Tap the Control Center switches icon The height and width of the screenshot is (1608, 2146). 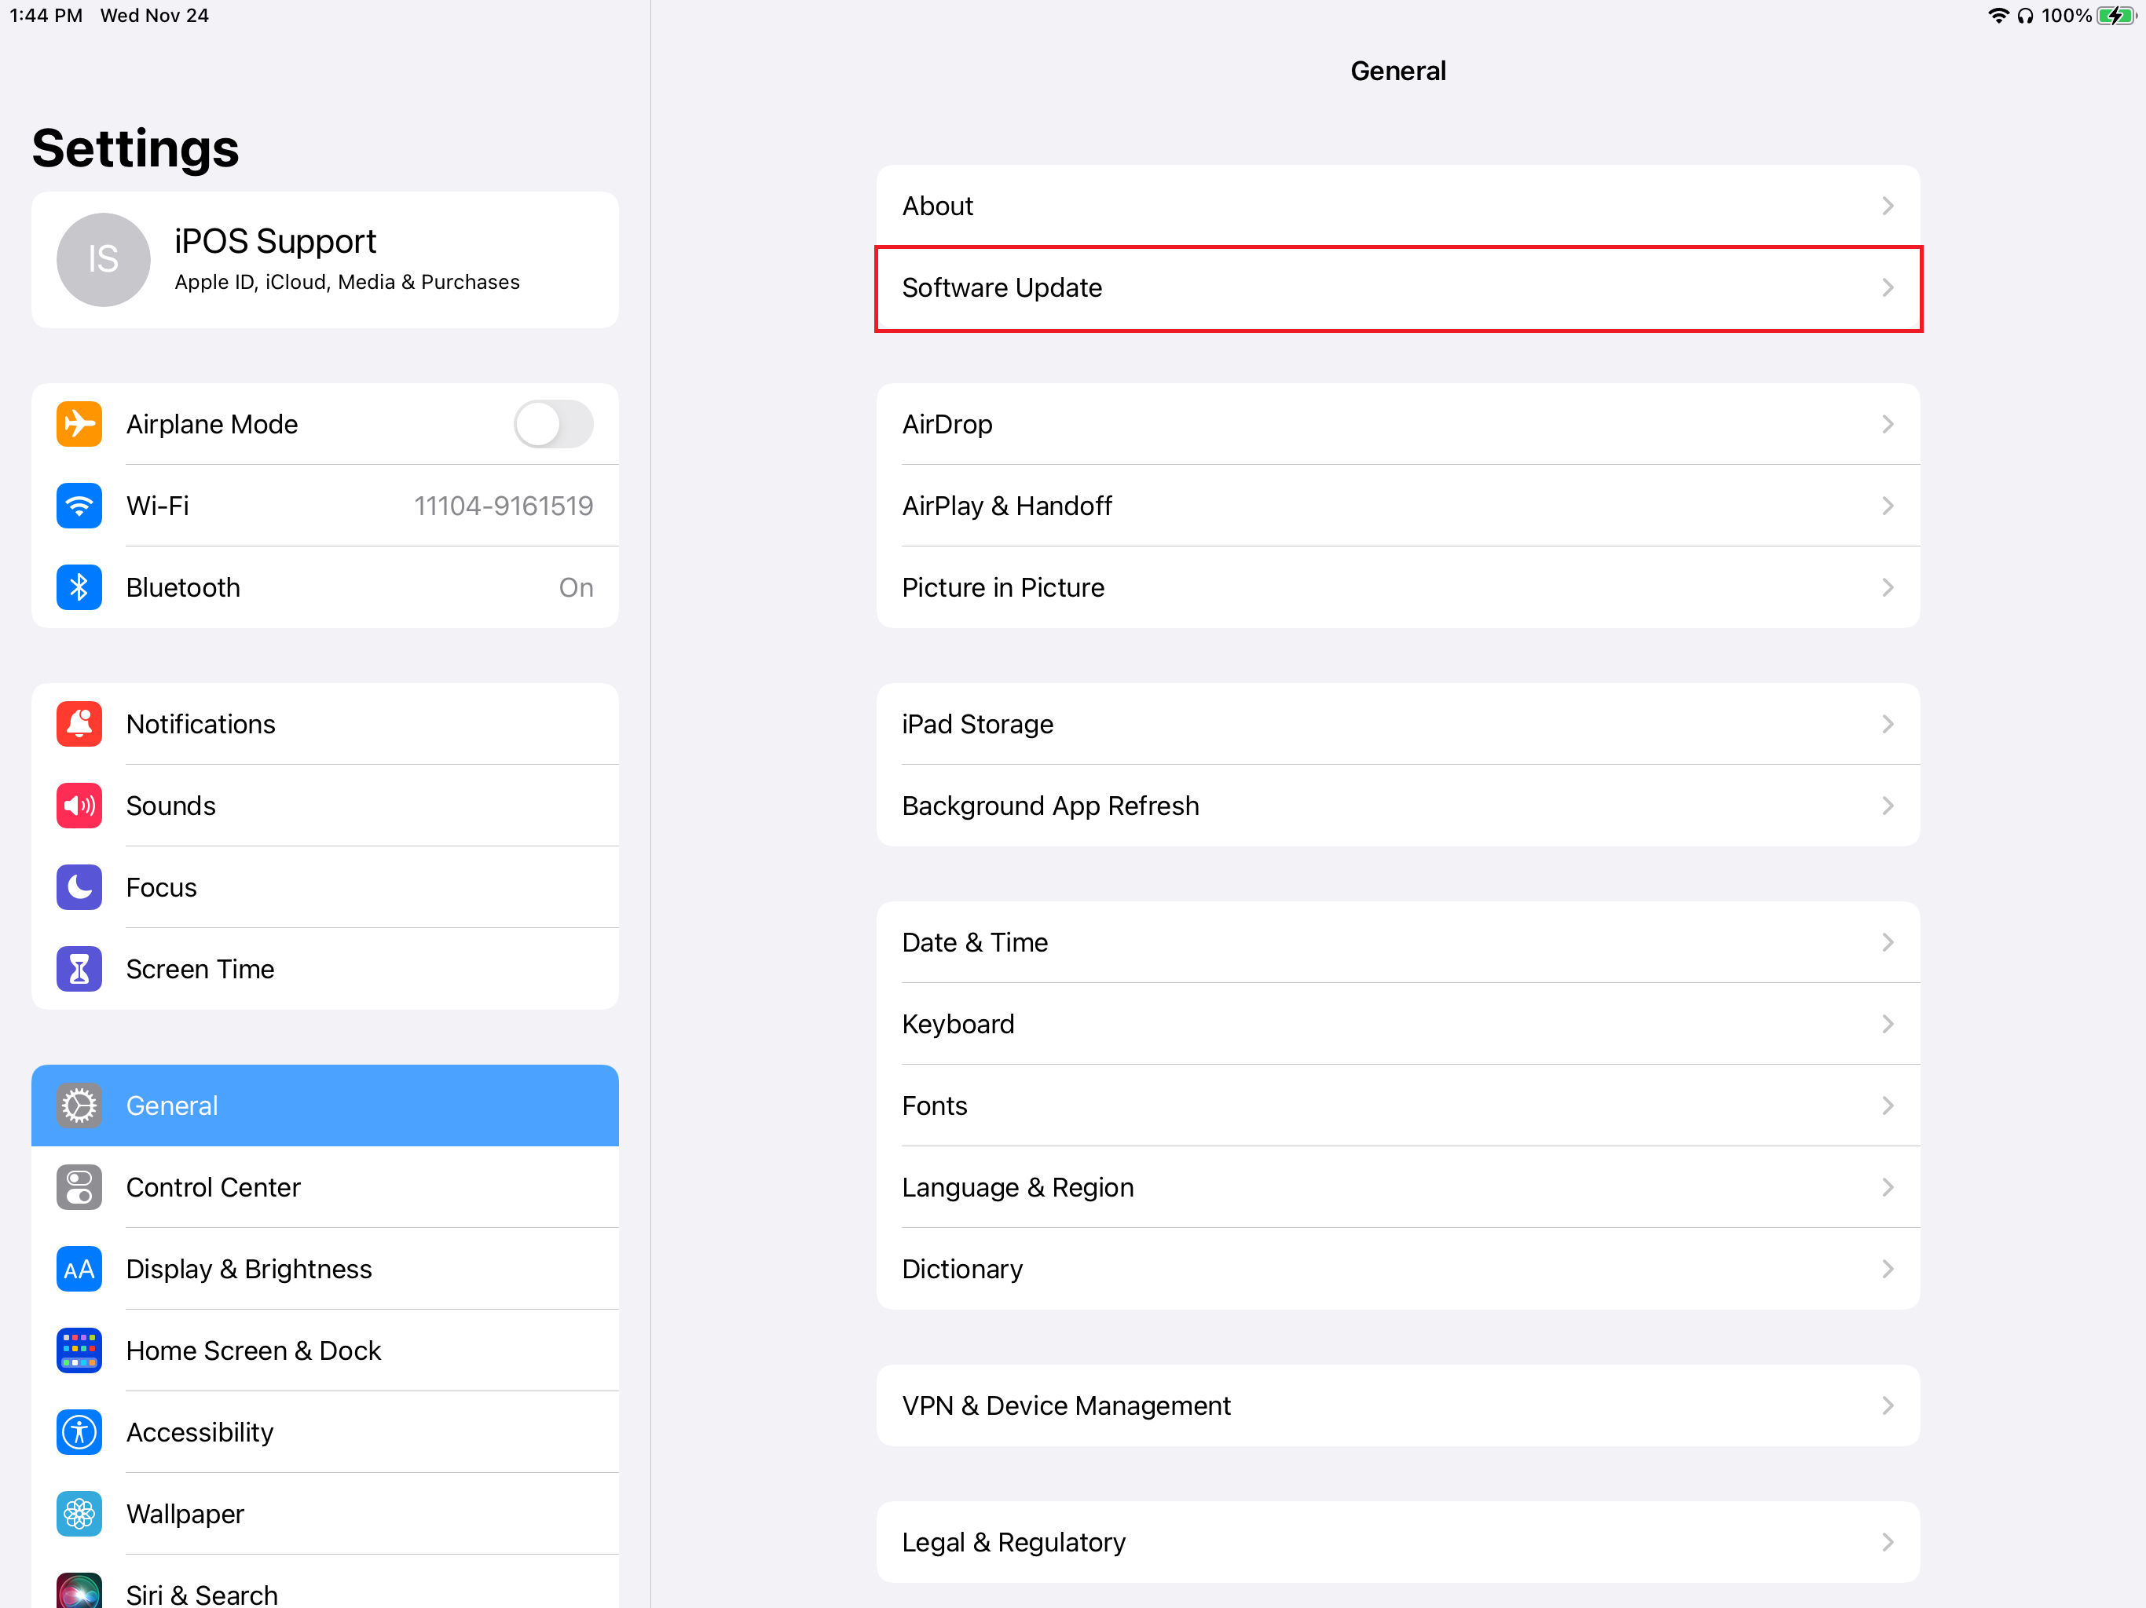[x=79, y=1186]
